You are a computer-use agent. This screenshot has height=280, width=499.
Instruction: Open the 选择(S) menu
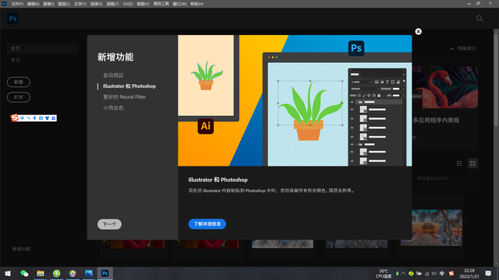(96, 4)
